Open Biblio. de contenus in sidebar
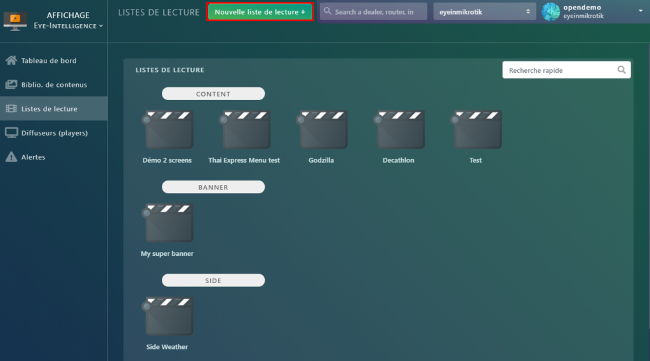The width and height of the screenshot is (650, 361). [54, 85]
